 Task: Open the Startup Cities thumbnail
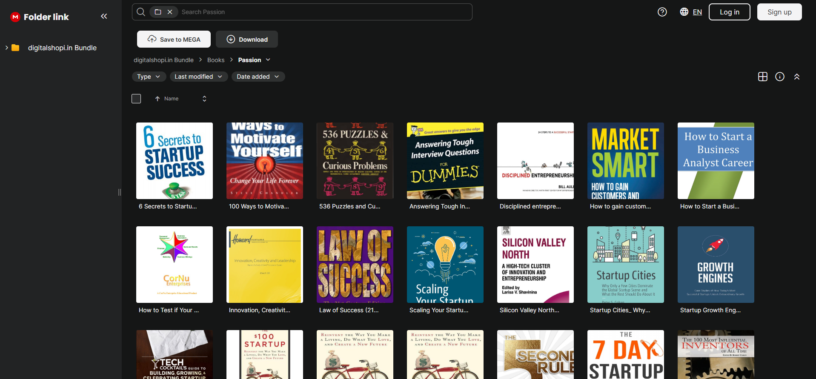tap(626, 265)
